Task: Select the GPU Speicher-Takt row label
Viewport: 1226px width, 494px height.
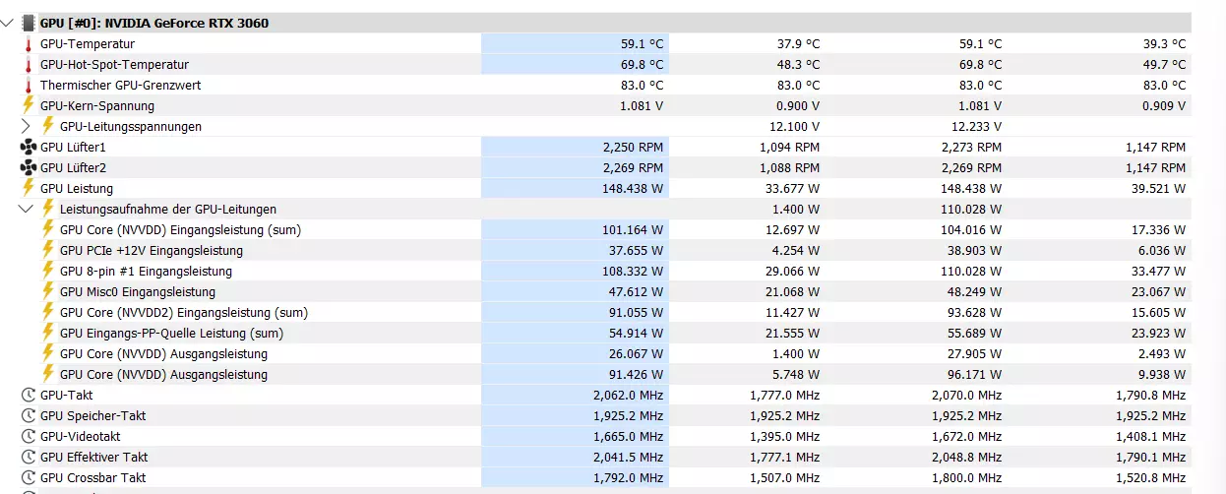Action: click(93, 415)
